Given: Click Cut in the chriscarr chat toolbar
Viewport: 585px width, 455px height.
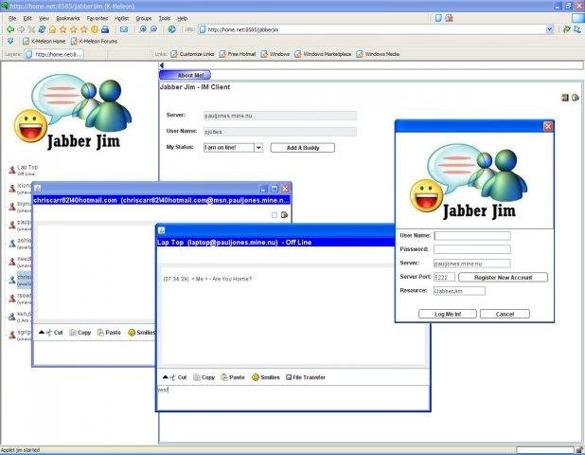Looking at the screenshot, I should [55, 332].
